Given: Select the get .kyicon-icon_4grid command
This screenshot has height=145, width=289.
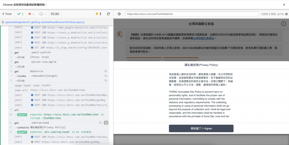Looking at the screenshot, I should point(59,62).
